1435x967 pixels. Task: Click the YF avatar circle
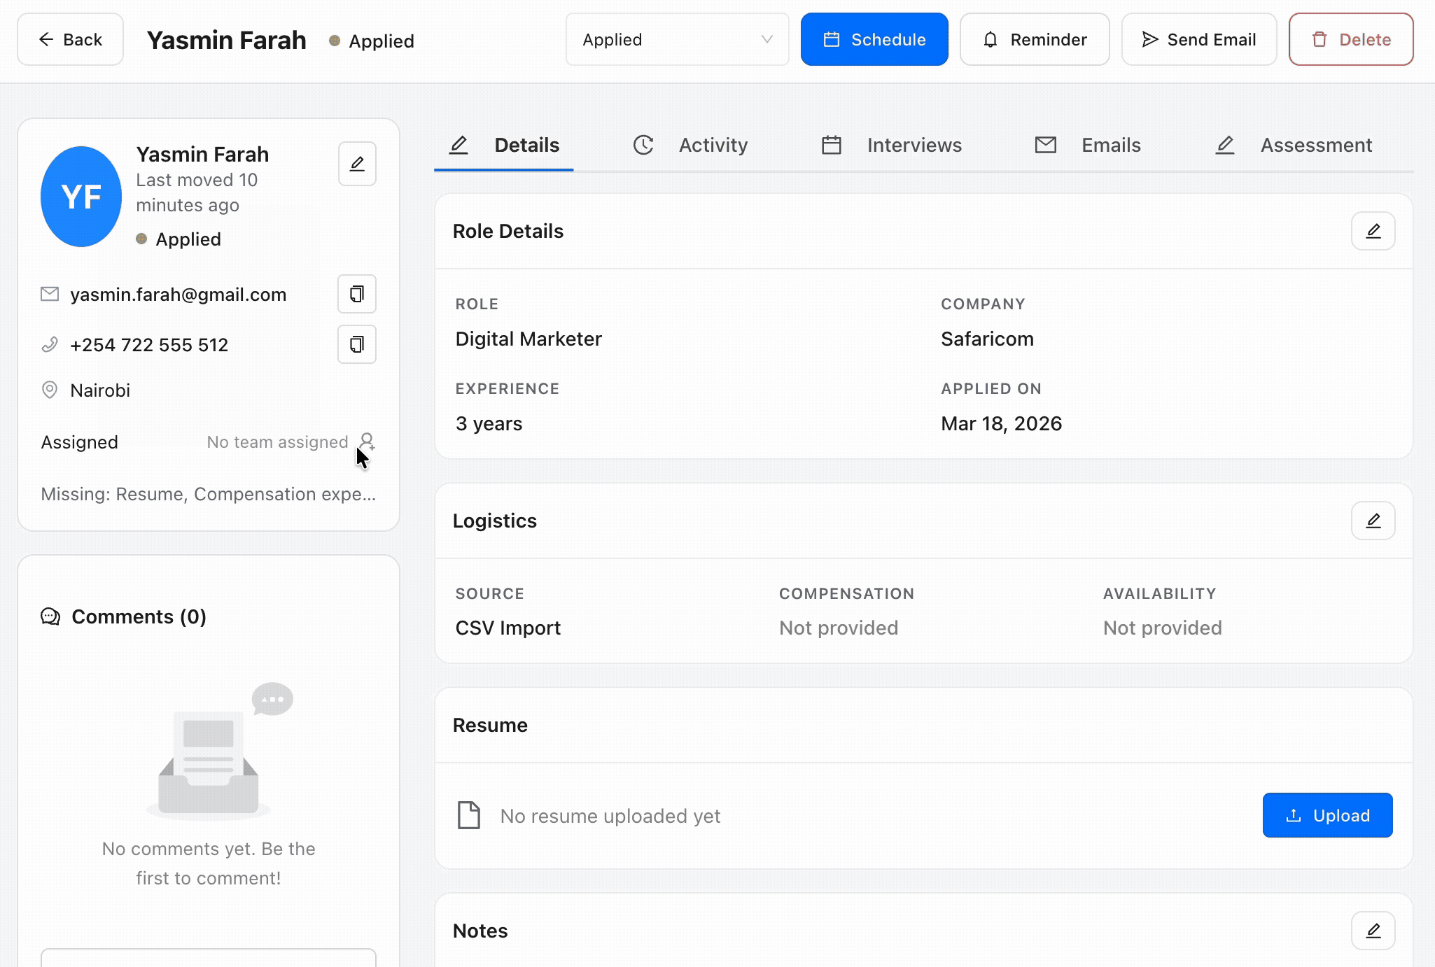pyautogui.click(x=81, y=197)
